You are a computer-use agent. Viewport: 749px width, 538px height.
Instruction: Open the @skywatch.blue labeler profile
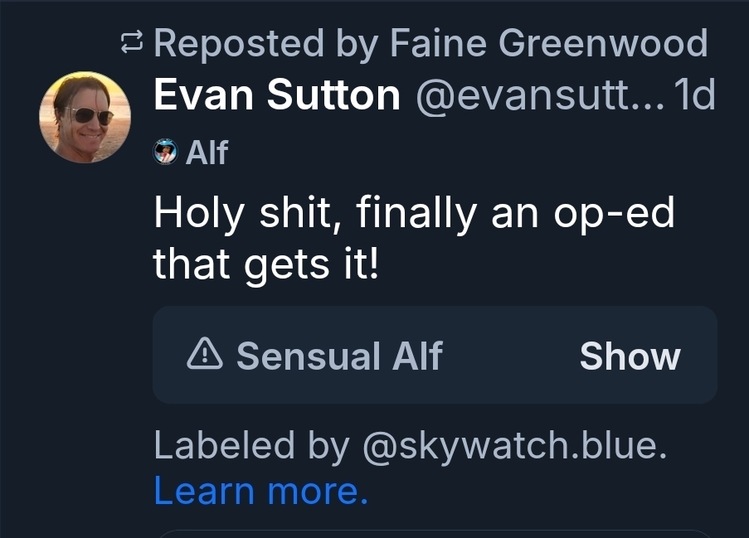pos(514,447)
